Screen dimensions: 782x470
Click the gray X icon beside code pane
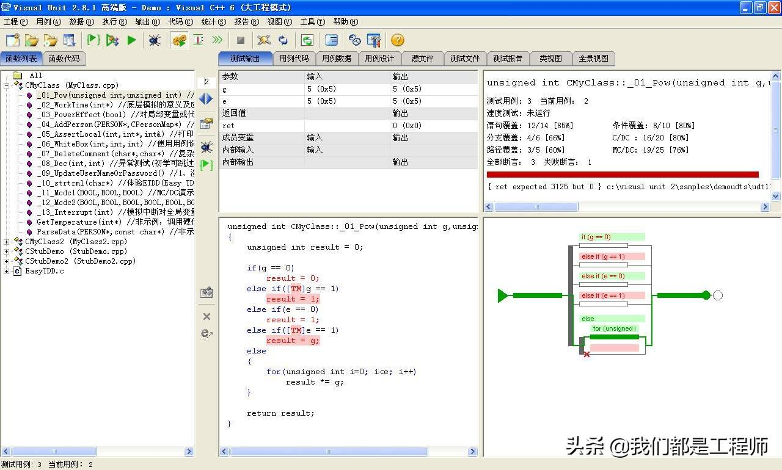(206, 316)
